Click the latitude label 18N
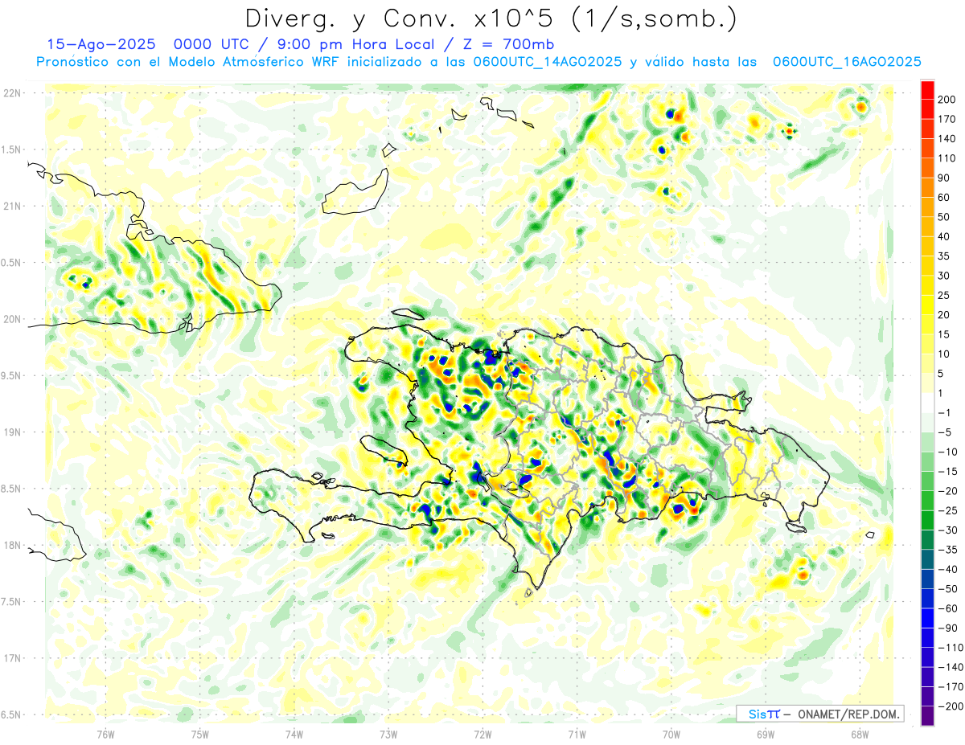Image resolution: width=965 pixels, height=745 pixels. (12, 545)
